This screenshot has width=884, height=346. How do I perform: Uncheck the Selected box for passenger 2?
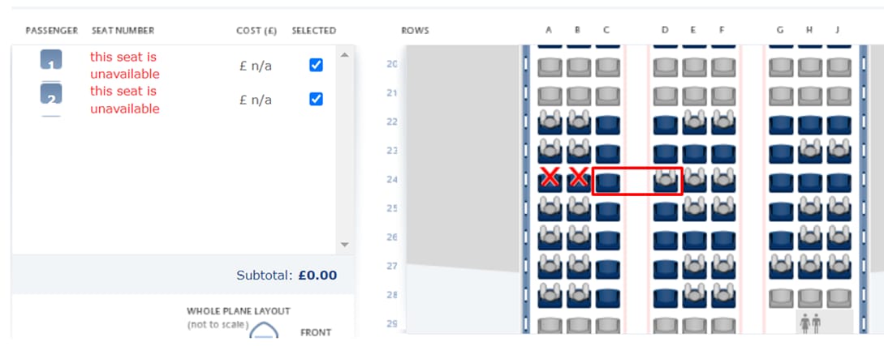pyautogui.click(x=317, y=99)
